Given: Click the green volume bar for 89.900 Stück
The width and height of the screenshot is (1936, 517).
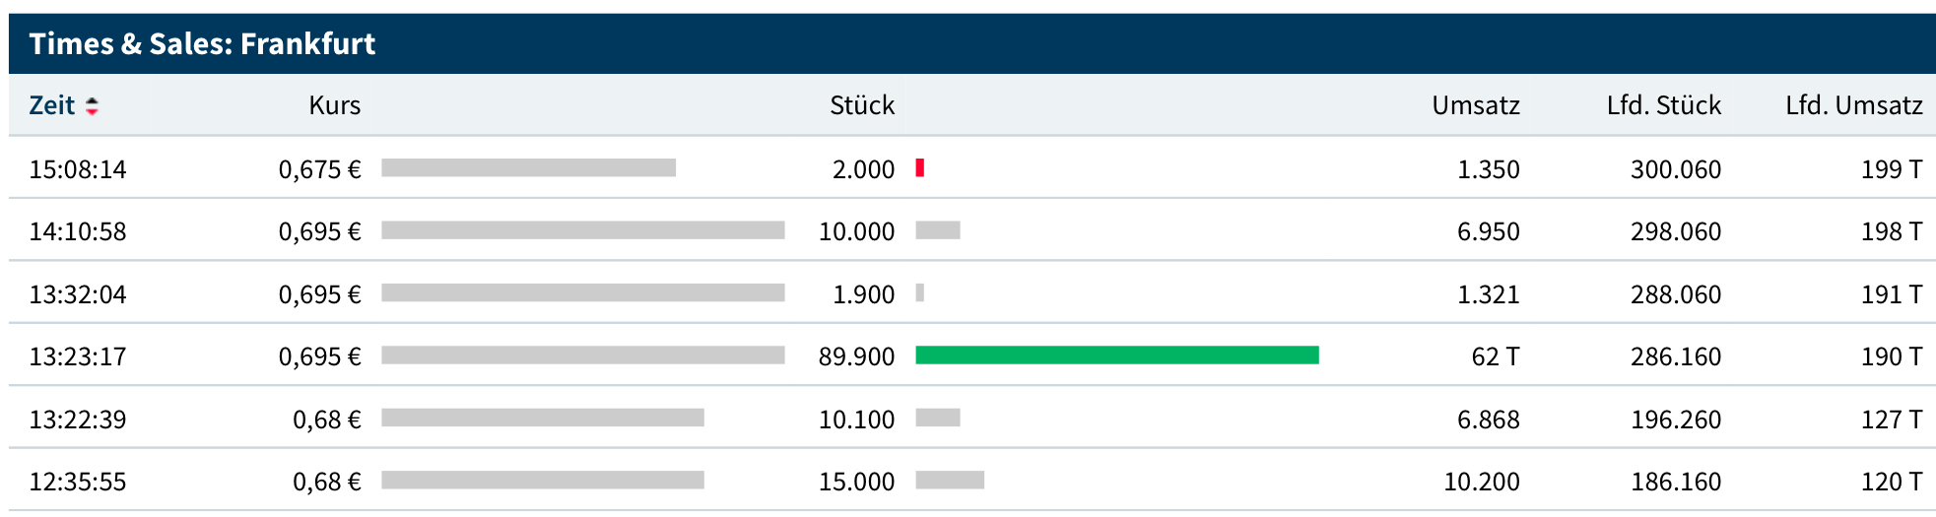Looking at the screenshot, I should point(1116,355).
